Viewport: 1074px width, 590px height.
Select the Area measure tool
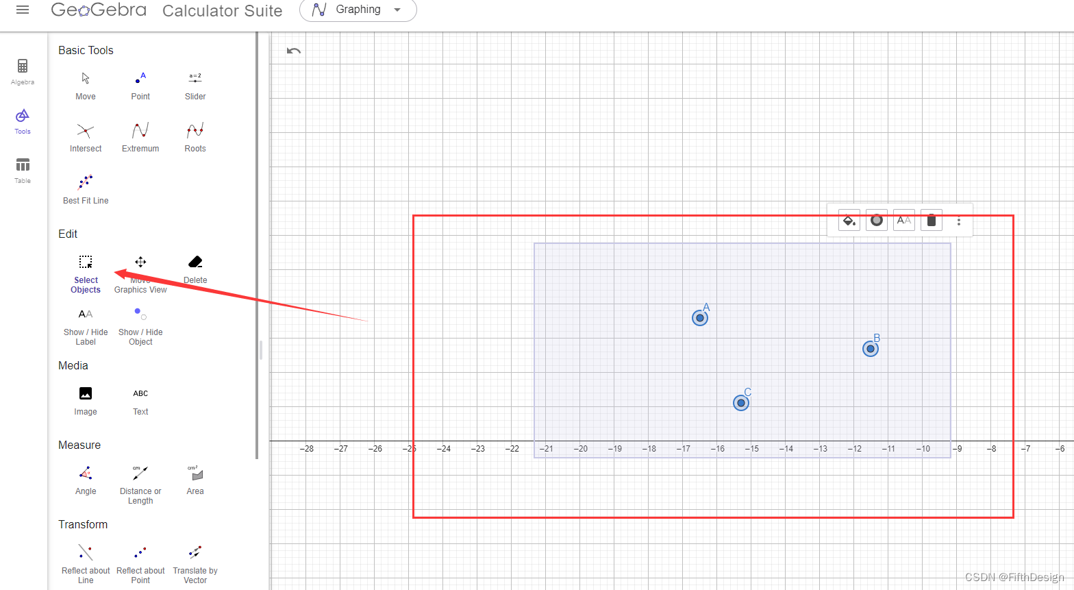(195, 480)
